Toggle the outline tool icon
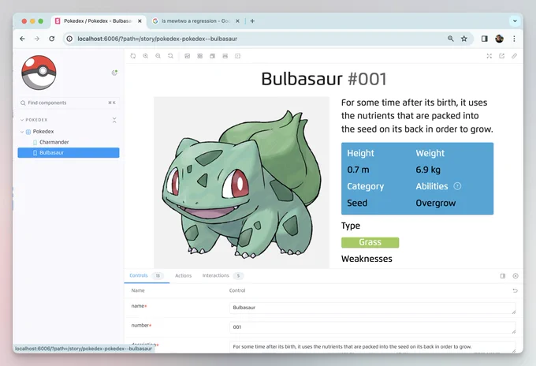536x366 pixels. point(237,56)
